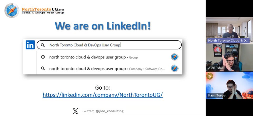This screenshot has width=253, height=116.
Task: Click the Kaan Turgut name label
Action: pyautogui.click(x=217, y=95)
